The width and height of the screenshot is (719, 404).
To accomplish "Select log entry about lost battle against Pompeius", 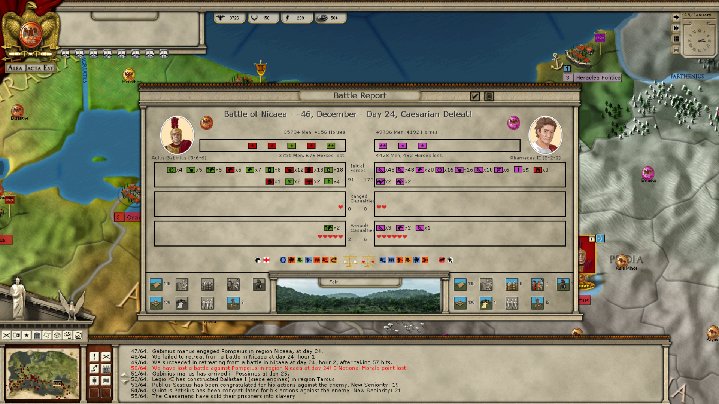I will pyautogui.click(x=269, y=368).
